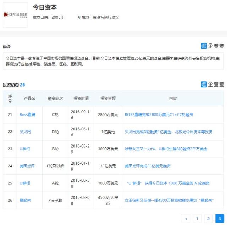227x225 pixels.
Task: Go to page 2 of investments
Action: click(x=208, y=219)
